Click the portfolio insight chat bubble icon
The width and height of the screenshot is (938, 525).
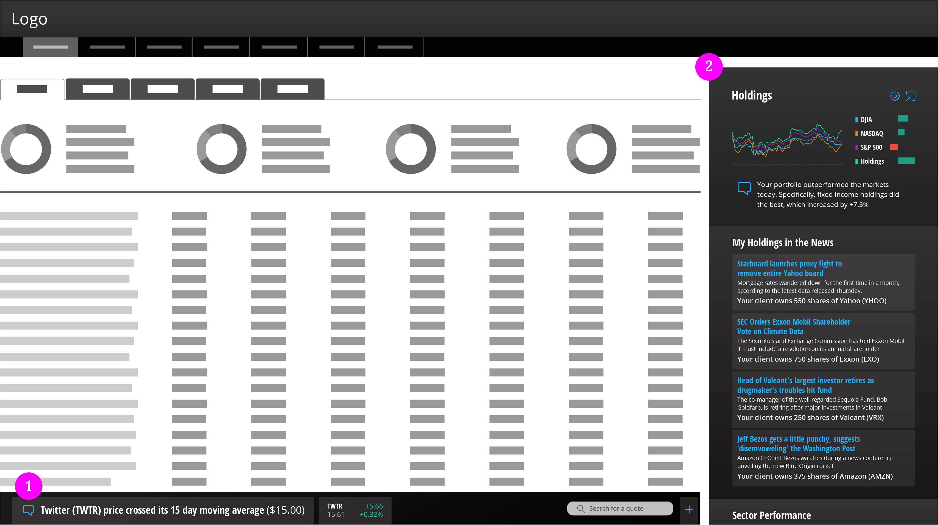tap(744, 188)
